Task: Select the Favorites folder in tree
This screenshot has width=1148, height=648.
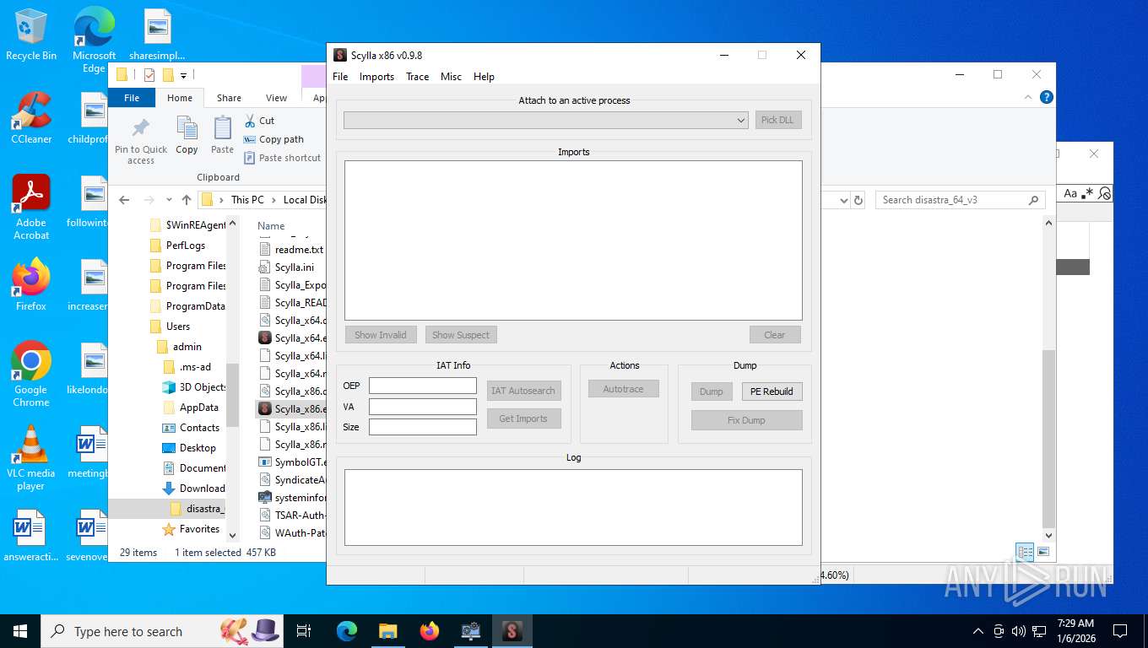Action: 199,529
